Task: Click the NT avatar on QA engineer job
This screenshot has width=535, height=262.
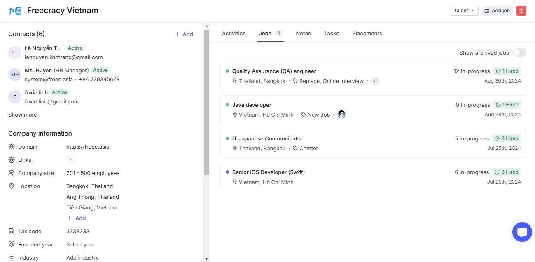Action: pyautogui.click(x=375, y=81)
